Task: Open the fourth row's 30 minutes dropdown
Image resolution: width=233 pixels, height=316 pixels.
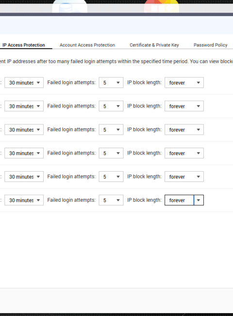Action: pyautogui.click(x=24, y=153)
